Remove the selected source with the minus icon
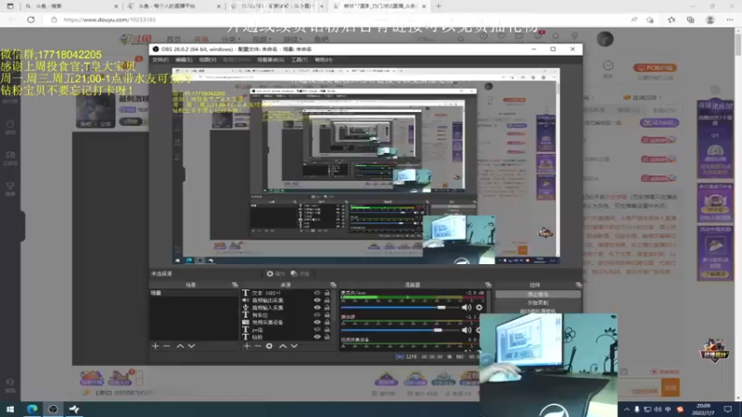742x417 pixels. [258, 346]
